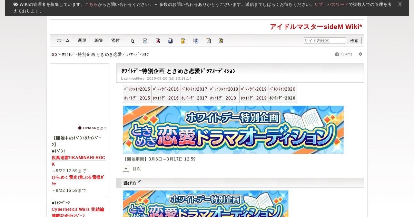Click the large ホワイトデー特別企画 banner image

[x=233, y=130]
